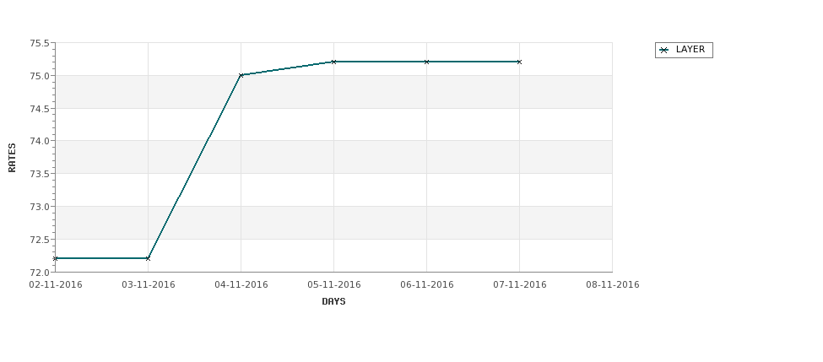Click the RATES axis title
Image resolution: width=823 pixels, height=362 pixels.
(12, 158)
